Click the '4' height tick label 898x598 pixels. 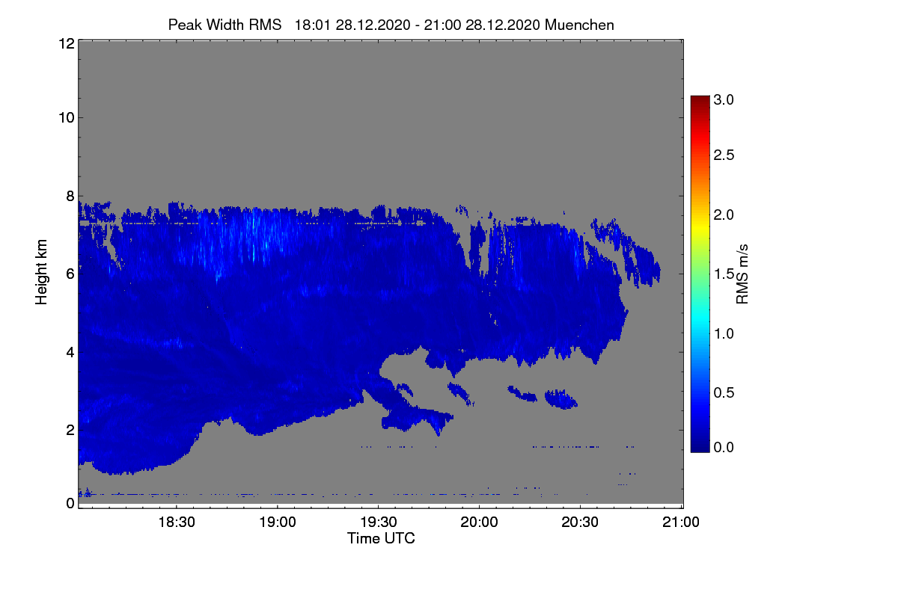[70, 352]
